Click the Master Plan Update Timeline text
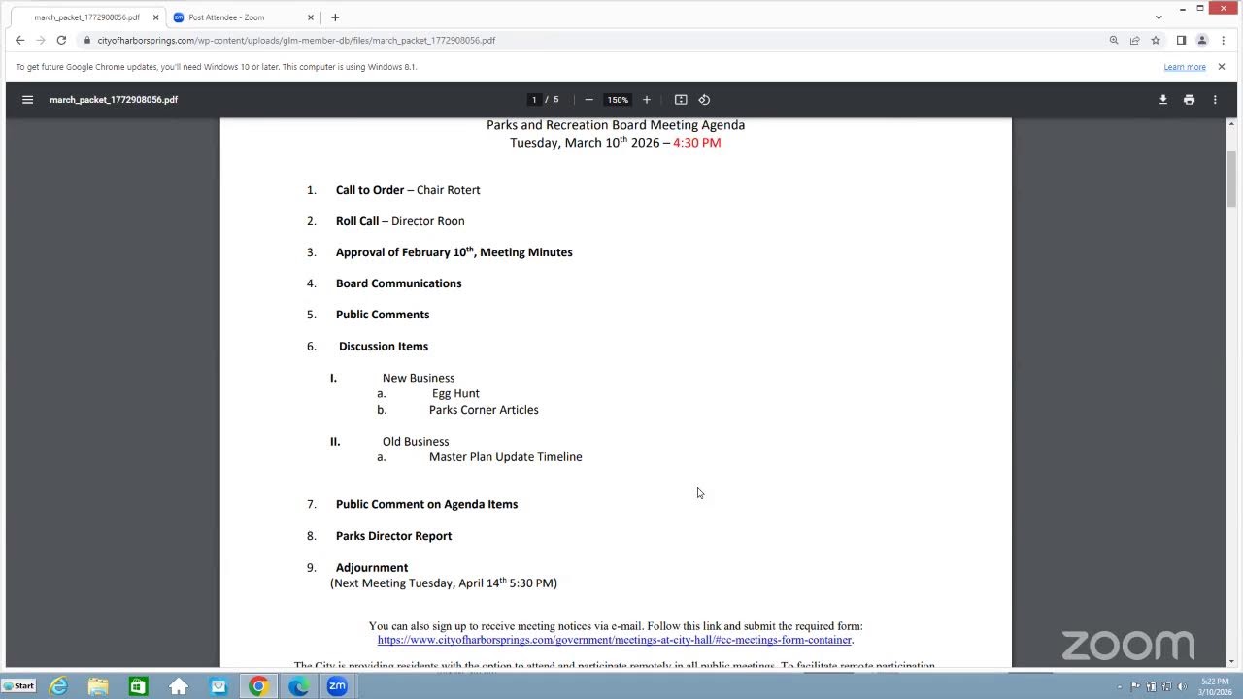Screen dimensions: 1243x699 [506, 457]
